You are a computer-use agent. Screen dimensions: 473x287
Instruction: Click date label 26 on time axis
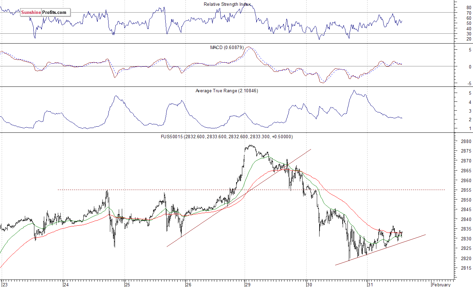pos(189,284)
